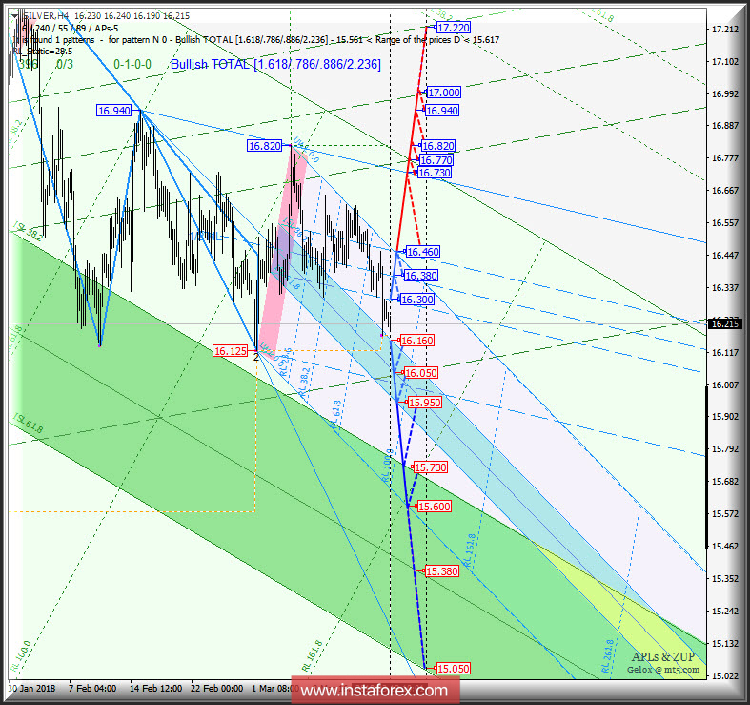Viewport: 750px width, 705px height.
Task: Click the 16.557 value on price axis
Action: [x=724, y=222]
